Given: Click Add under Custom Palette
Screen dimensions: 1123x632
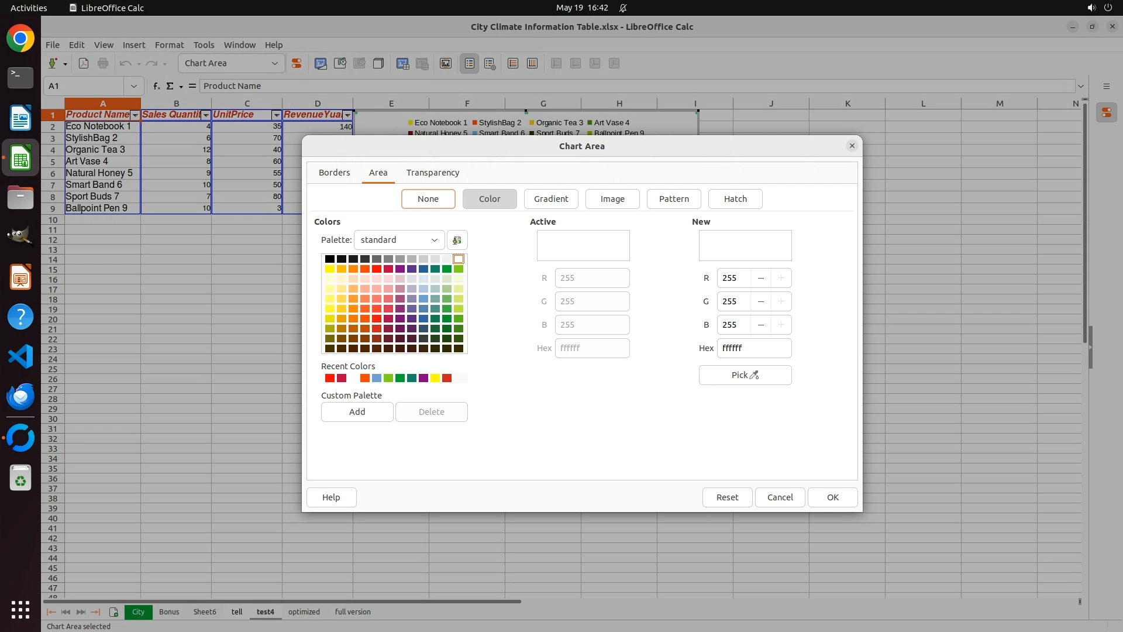Looking at the screenshot, I should [357, 412].
